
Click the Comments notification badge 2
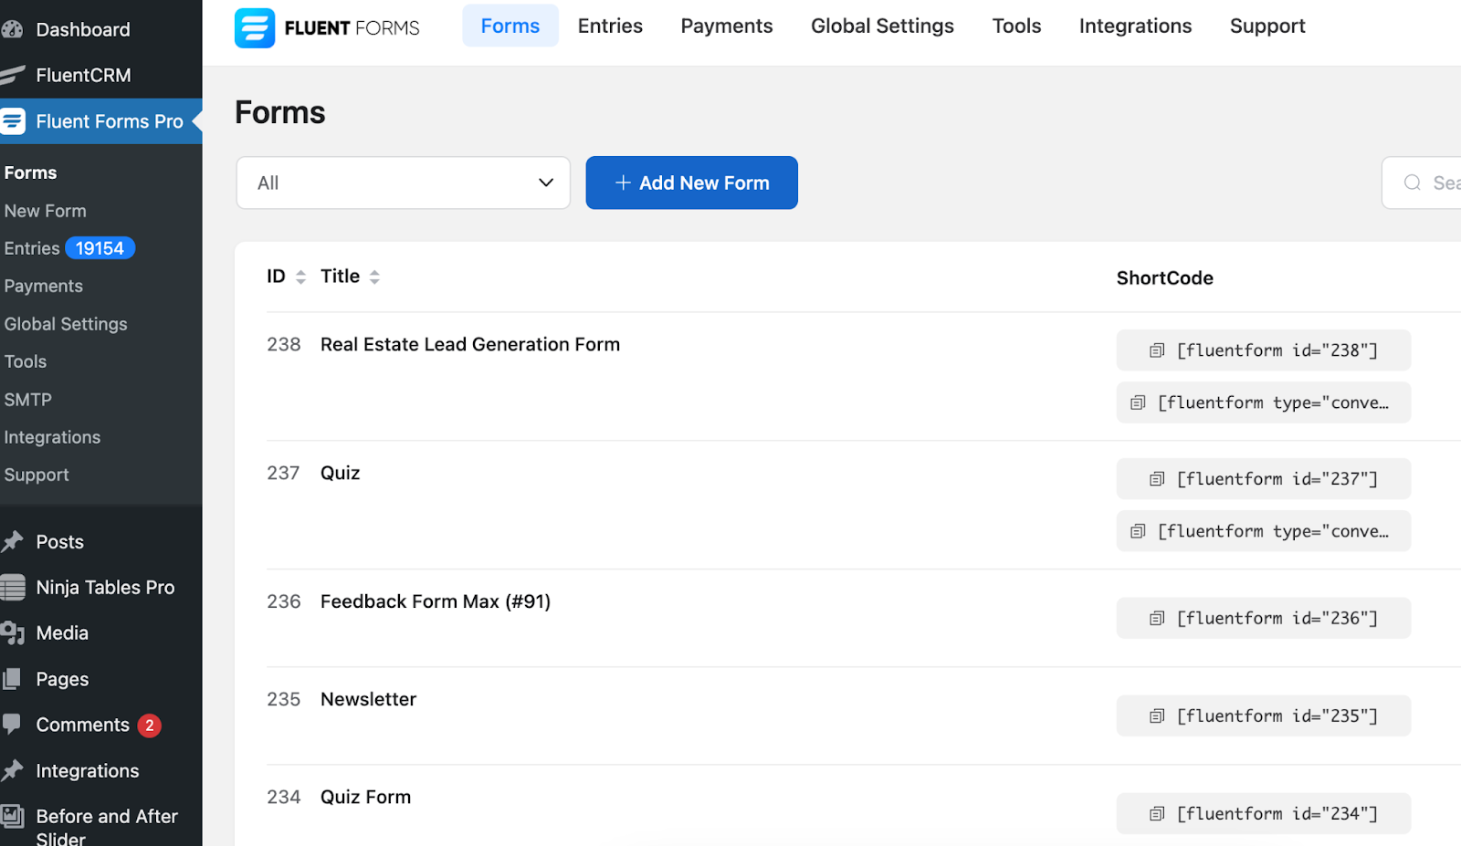[150, 726]
